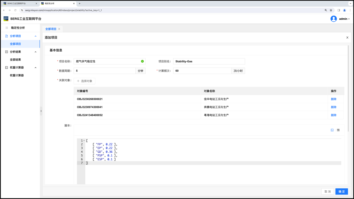354x199 pixels.
Task: Click the 选择对象 button
Action: pyautogui.click(x=85, y=81)
